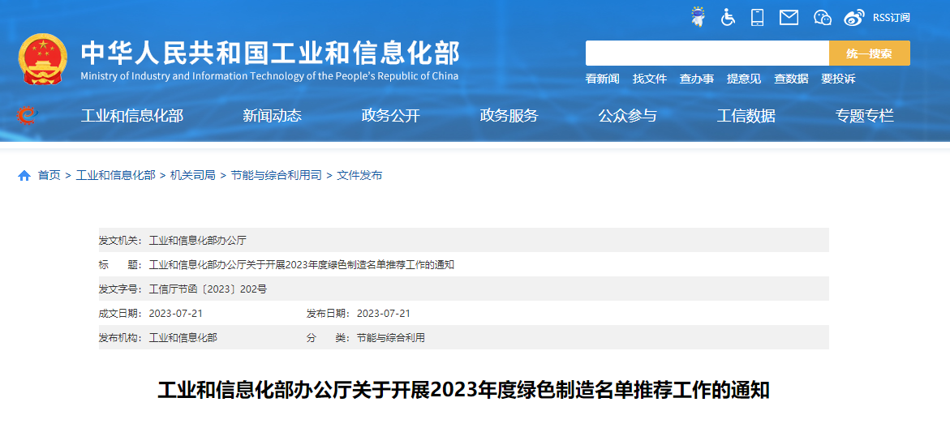Focus the unified search input field
The width and height of the screenshot is (950, 445).
coord(707,53)
